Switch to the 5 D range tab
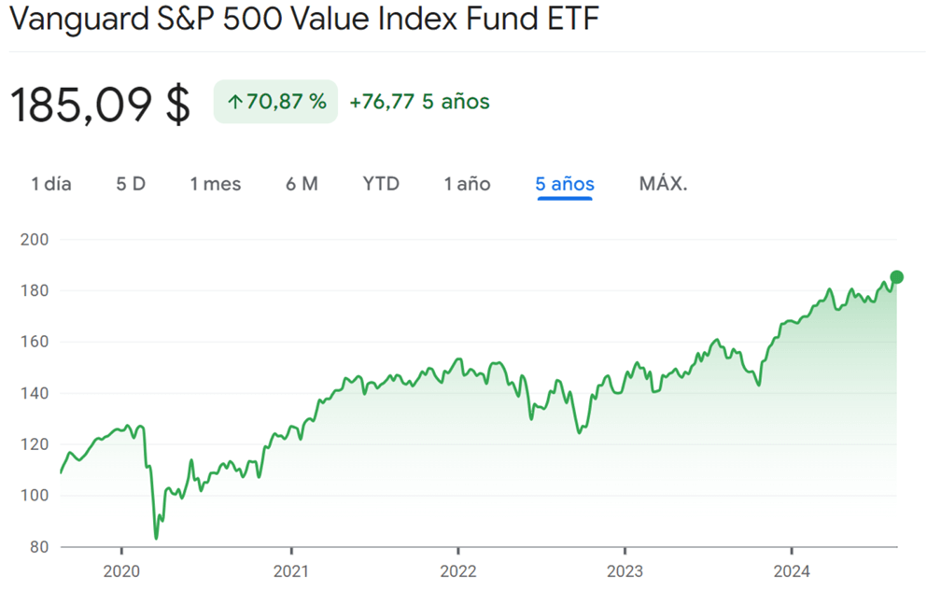Screen dimensions: 927x604 [x=131, y=184]
